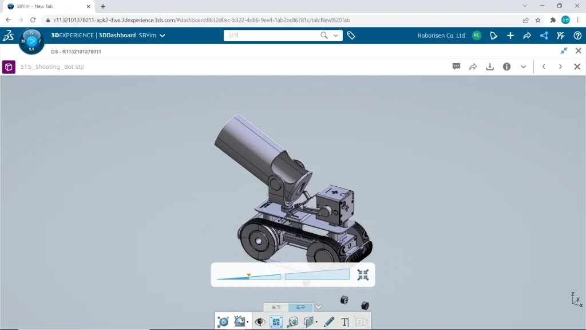
Task: Open the tag icon beside search
Action: [351, 36]
